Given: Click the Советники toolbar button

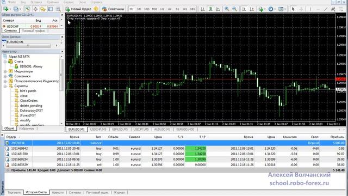Looking at the screenshot, I should 113,9.
